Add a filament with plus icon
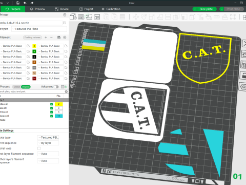Viewport: 246px width, 185px height. (x=46, y=38)
